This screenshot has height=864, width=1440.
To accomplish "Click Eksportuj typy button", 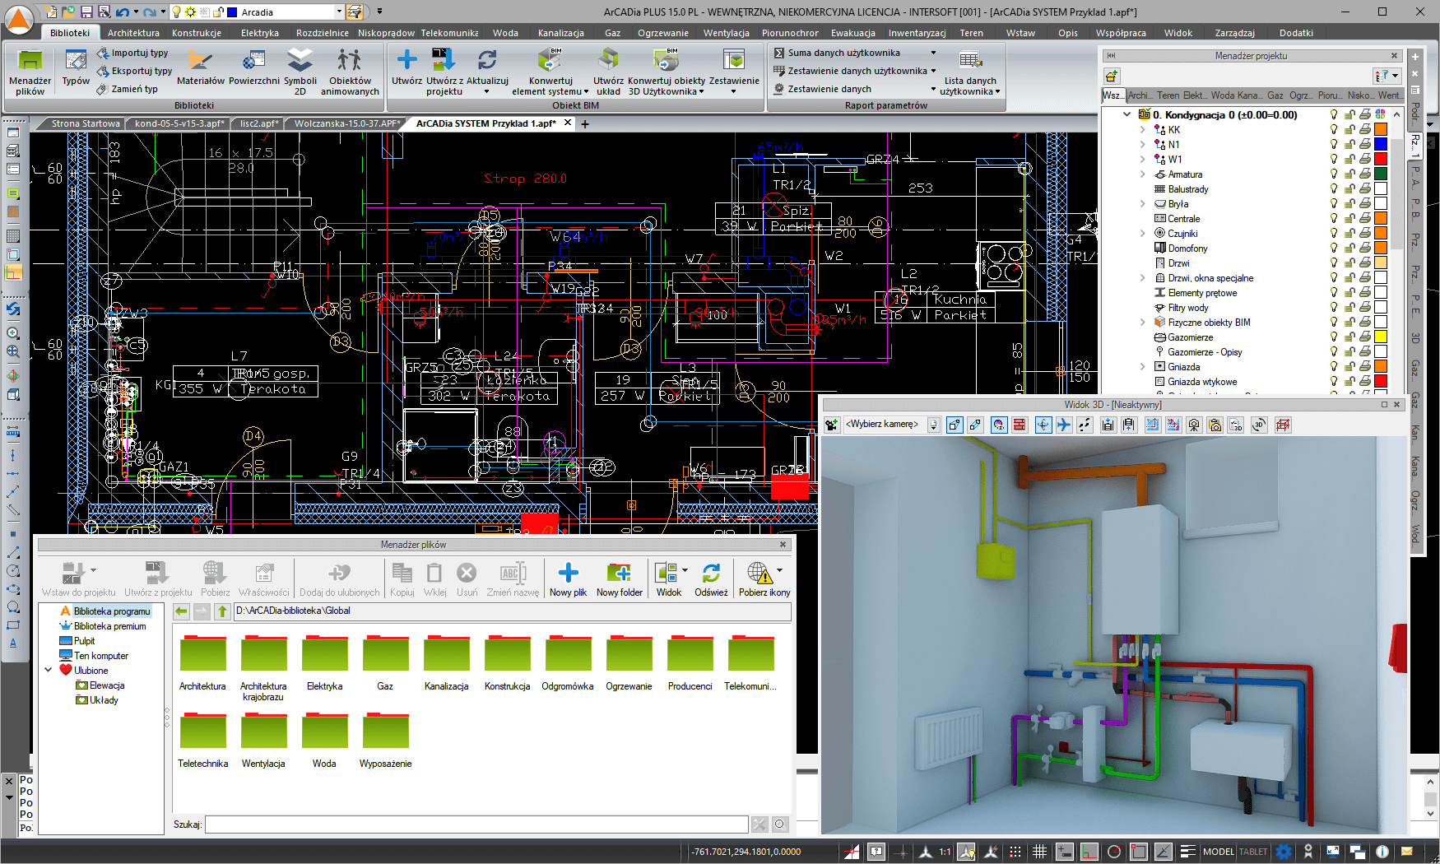I will tap(134, 71).
